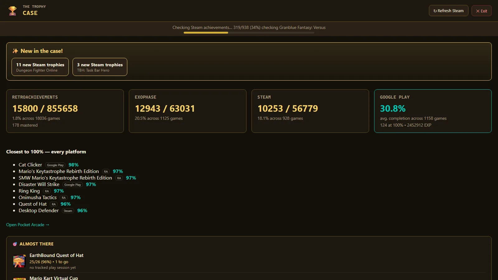The image size is (498, 280).
Task: Click the Closest to 100% heading
Action: point(46,152)
